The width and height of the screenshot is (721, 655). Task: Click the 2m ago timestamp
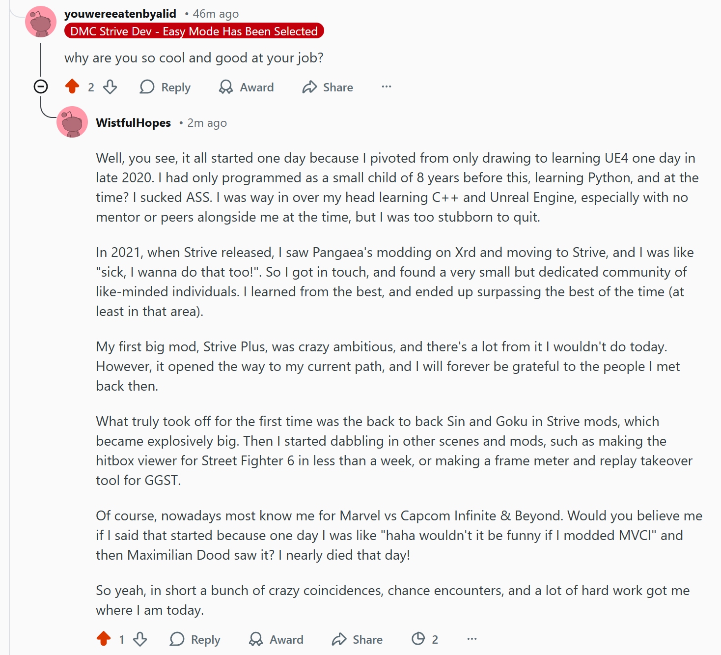pyautogui.click(x=207, y=123)
